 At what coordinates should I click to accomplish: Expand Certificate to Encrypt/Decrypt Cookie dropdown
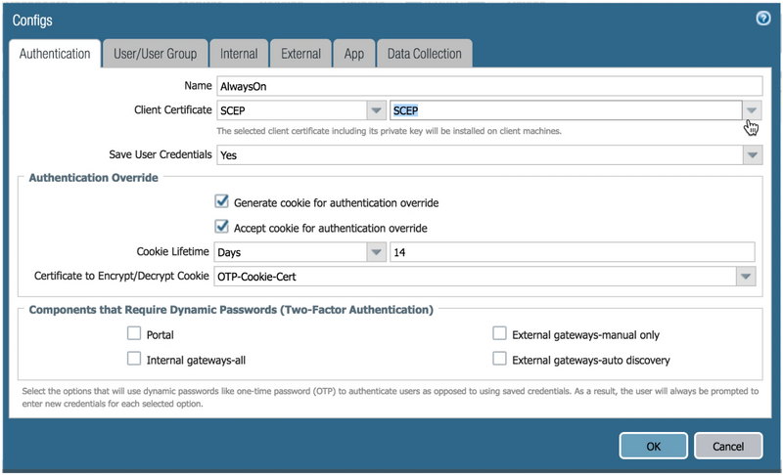(x=746, y=277)
